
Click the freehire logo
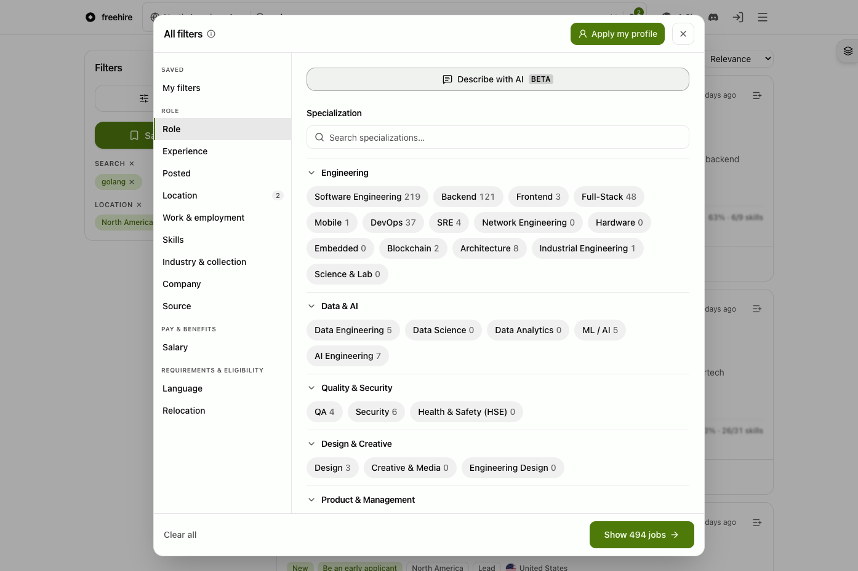click(x=109, y=17)
